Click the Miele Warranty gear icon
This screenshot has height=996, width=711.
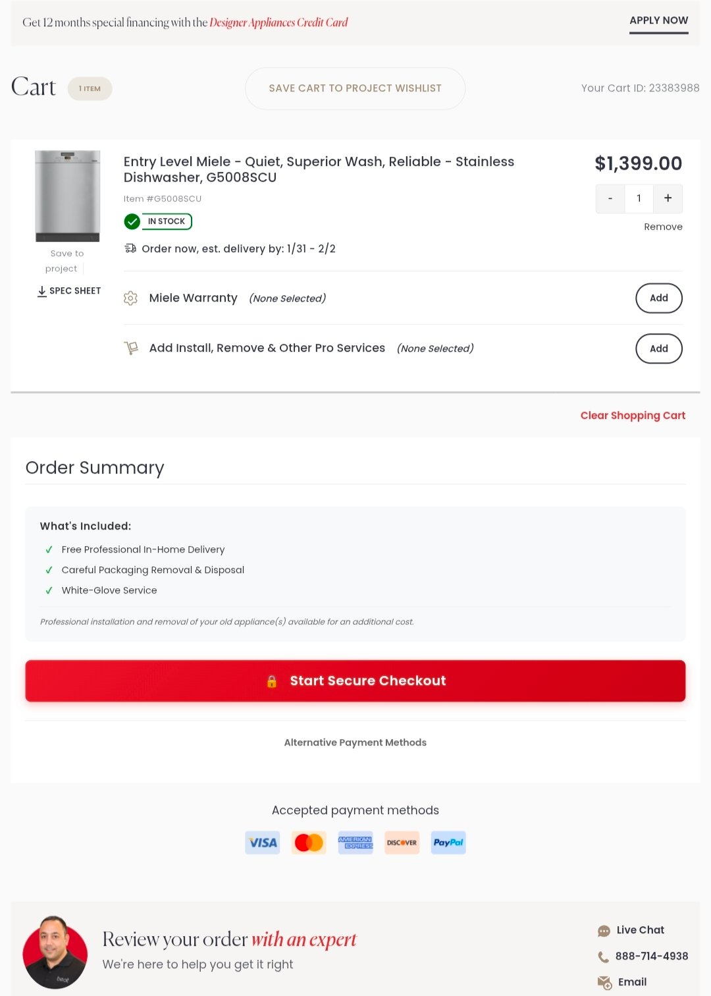coord(130,298)
